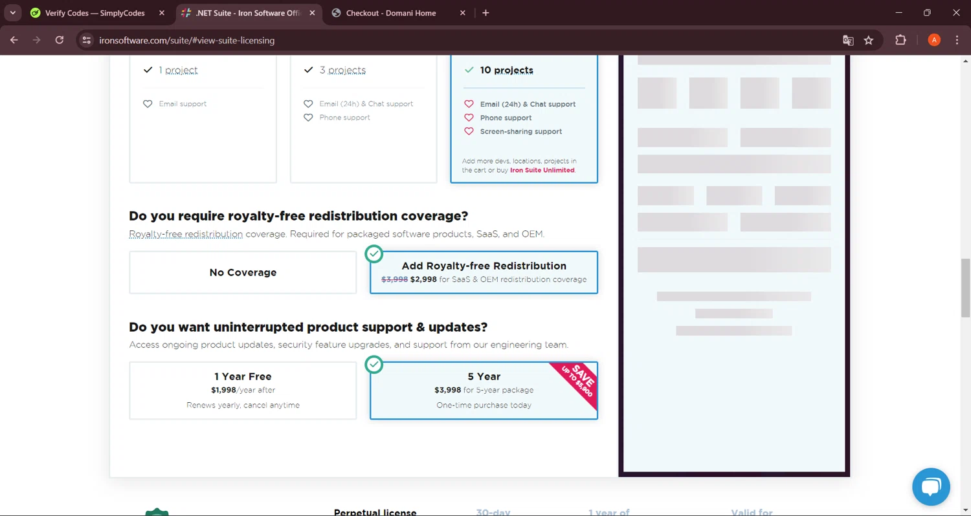Screen dimensions: 971x516
Task: Click heart icon beside Phone support in 10 projects
Action: pyautogui.click(x=469, y=118)
